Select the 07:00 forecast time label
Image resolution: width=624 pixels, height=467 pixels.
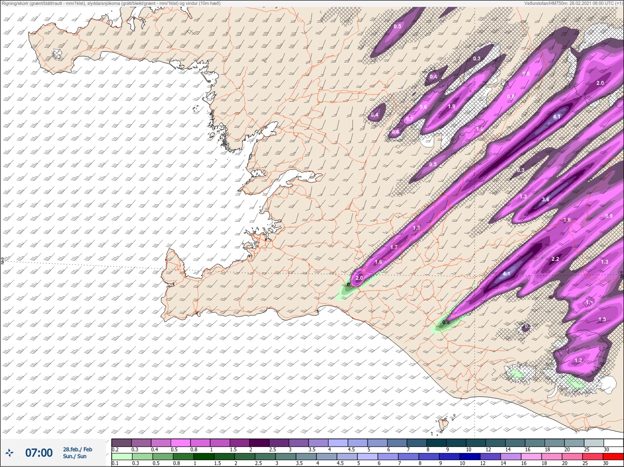[x=39, y=453]
